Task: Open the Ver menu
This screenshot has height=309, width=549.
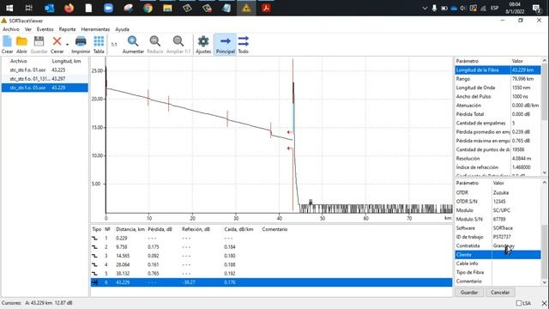Action: pyautogui.click(x=28, y=29)
